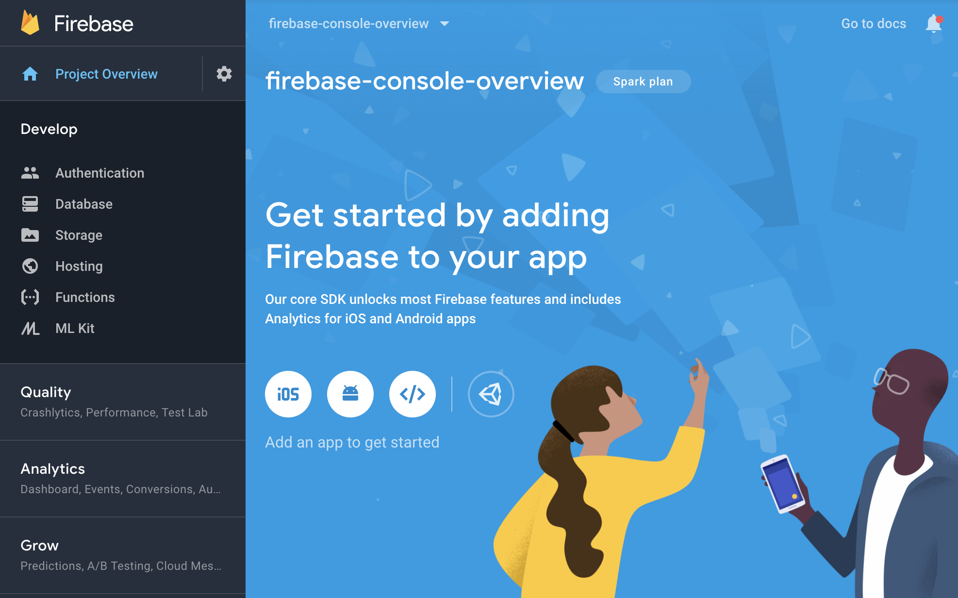This screenshot has height=598, width=958.
Task: Click the Database icon in sidebar
Action: (30, 204)
